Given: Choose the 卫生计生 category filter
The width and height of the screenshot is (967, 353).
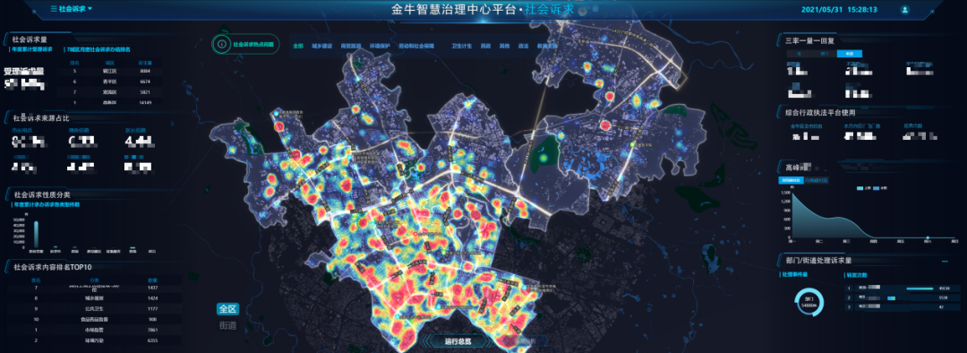Looking at the screenshot, I should click(x=461, y=46).
